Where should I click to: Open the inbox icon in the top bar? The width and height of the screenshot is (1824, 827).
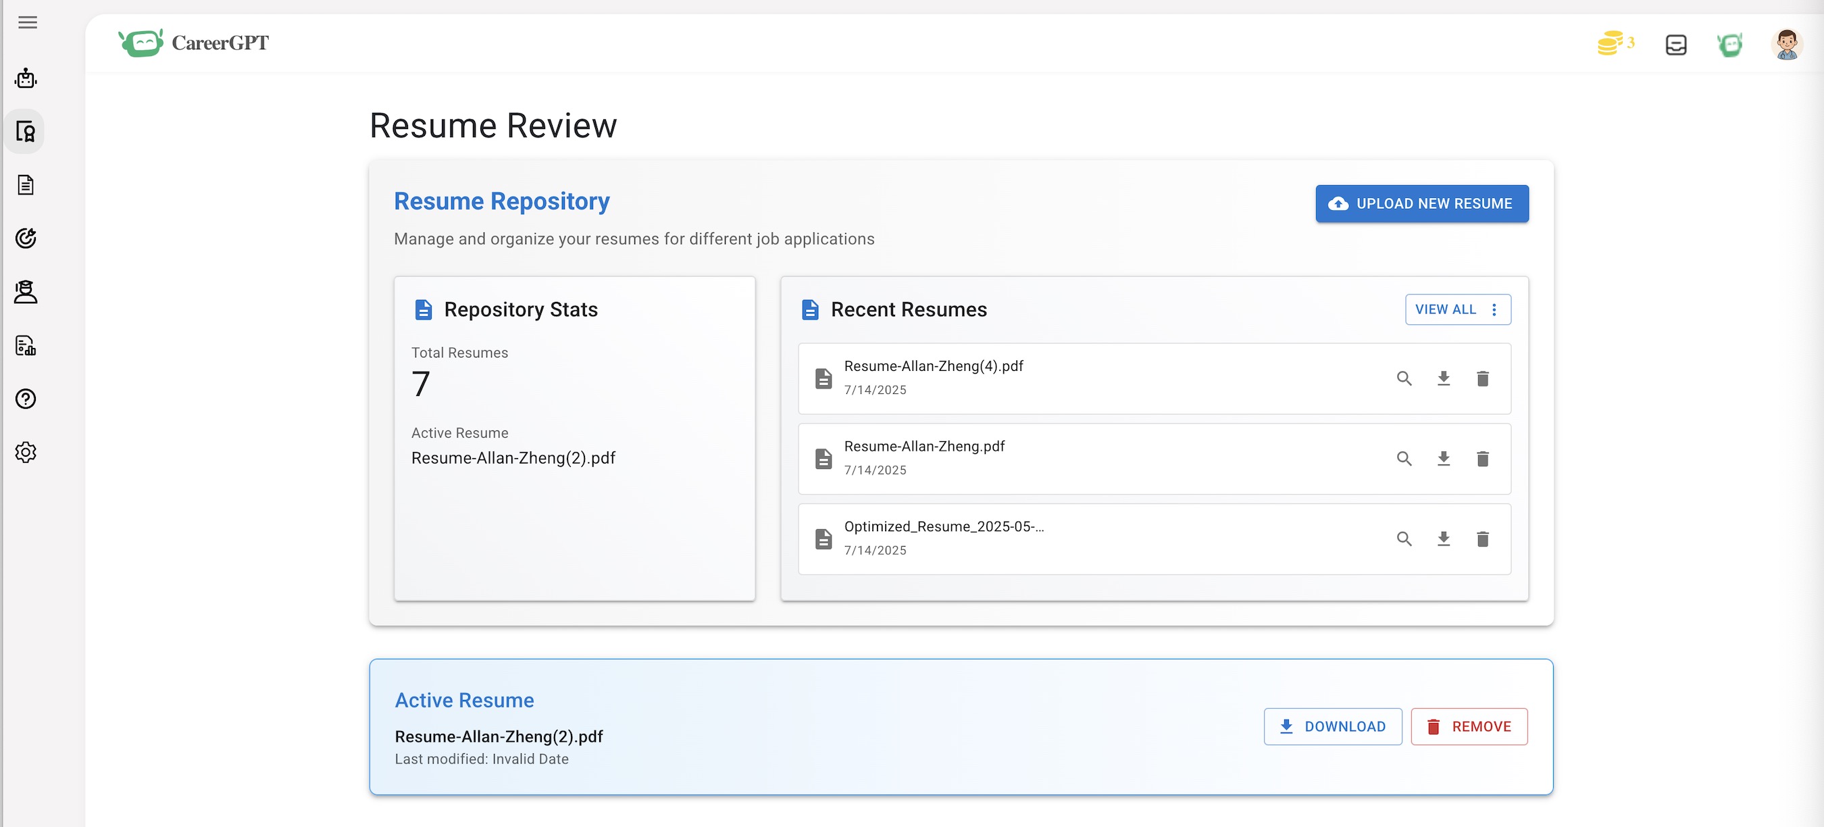[x=1675, y=44]
